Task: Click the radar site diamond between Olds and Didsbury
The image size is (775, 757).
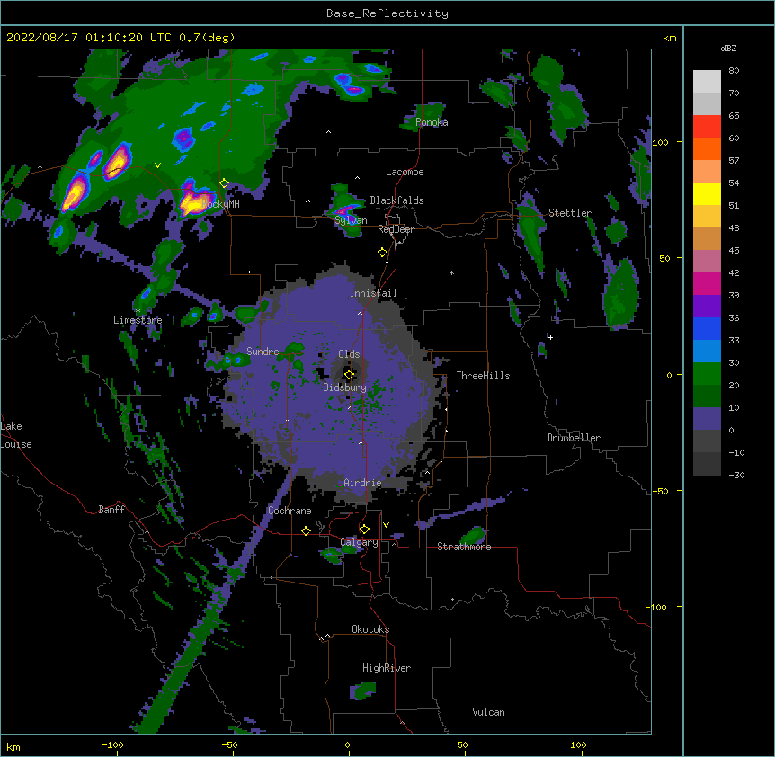Action: [x=350, y=375]
